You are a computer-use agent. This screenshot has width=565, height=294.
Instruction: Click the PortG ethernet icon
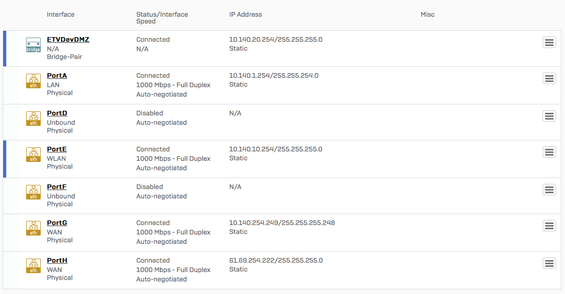point(33,228)
